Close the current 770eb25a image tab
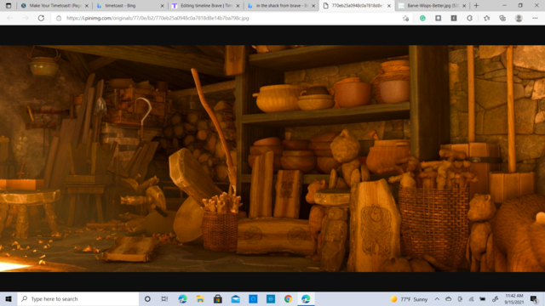545x306 pixels. [388, 6]
